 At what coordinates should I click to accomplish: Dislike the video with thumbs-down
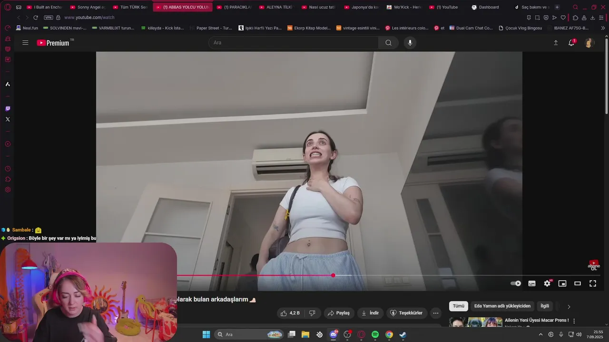[312, 313]
